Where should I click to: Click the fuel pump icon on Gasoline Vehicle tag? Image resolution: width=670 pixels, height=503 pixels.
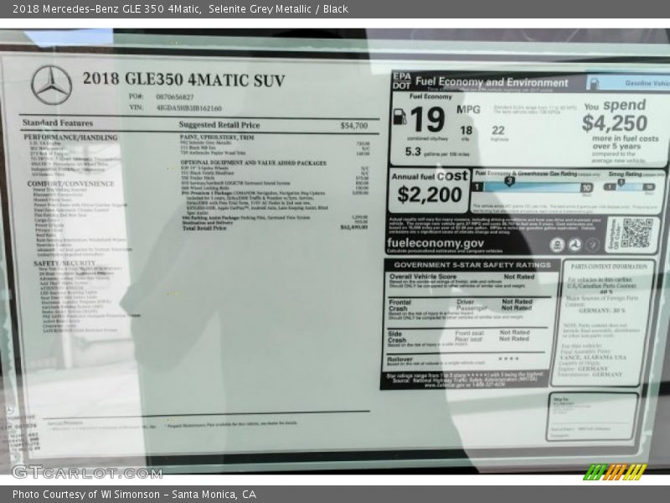pyautogui.click(x=593, y=84)
